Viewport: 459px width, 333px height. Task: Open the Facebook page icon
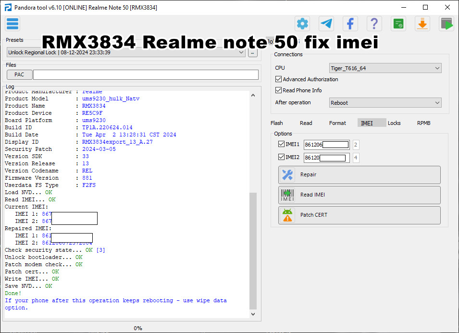coord(350,23)
